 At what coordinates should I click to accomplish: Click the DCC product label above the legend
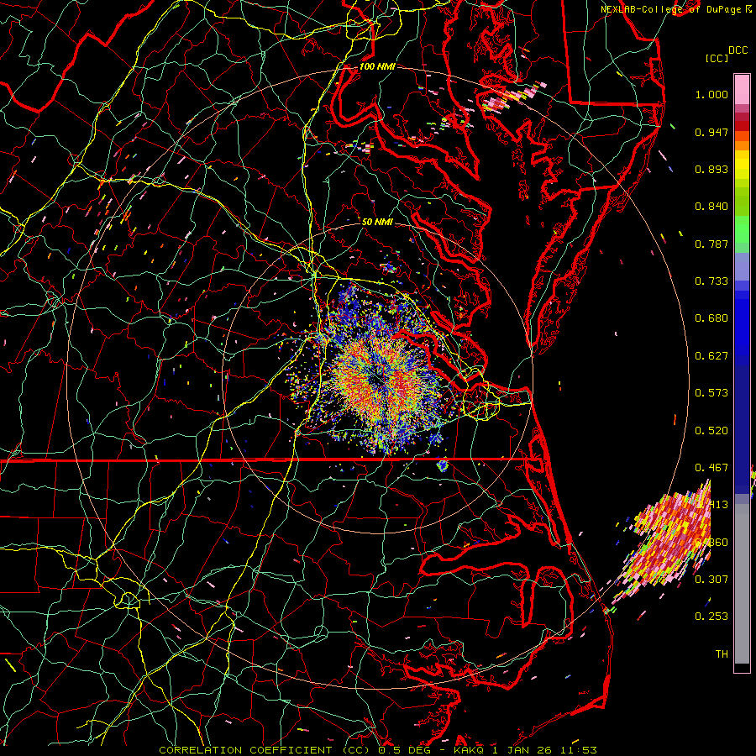[738, 50]
